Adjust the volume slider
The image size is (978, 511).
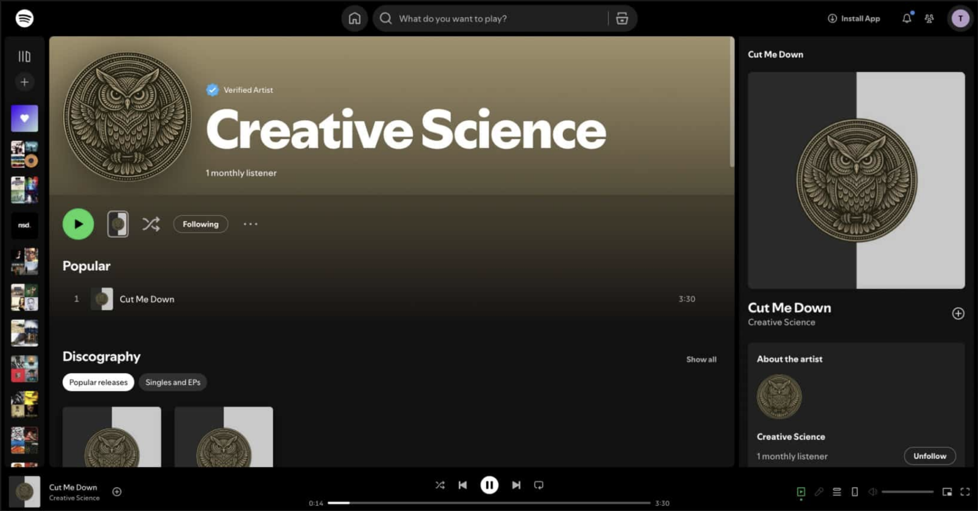coord(908,492)
